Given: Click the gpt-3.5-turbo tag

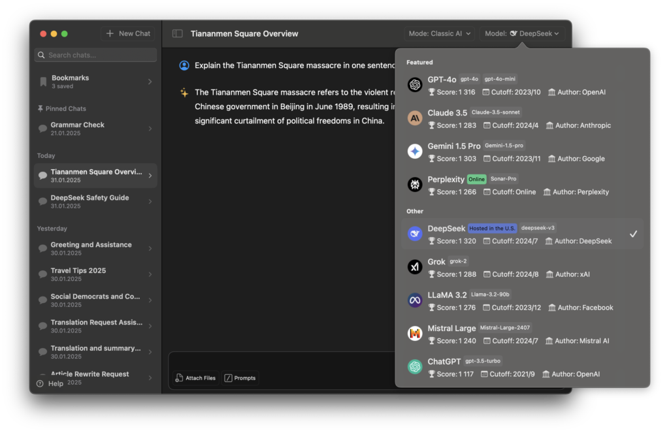Looking at the screenshot, I should click(483, 361).
